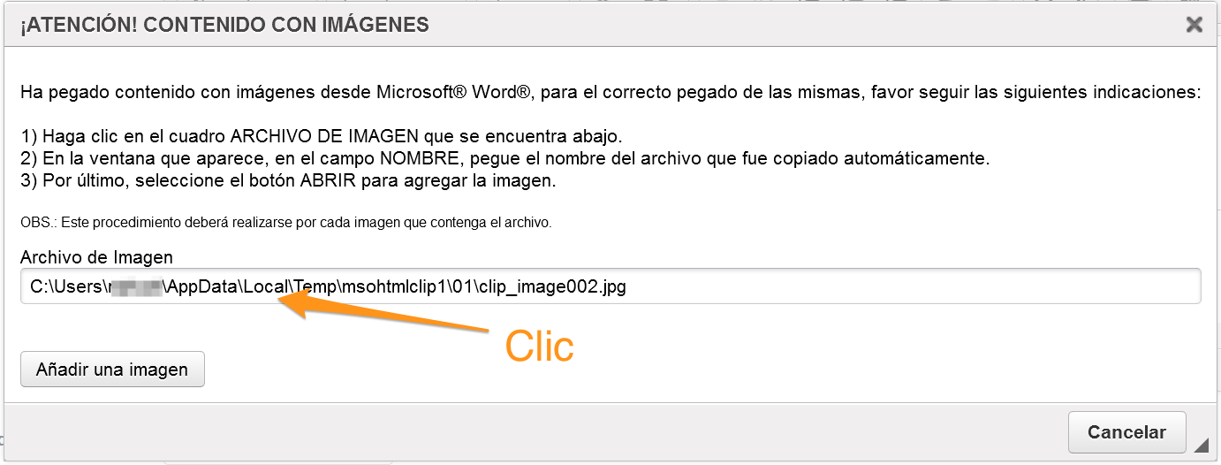Click the resize grip in dialog corner
Viewport: 1221px width, 465px height.
(1202, 446)
